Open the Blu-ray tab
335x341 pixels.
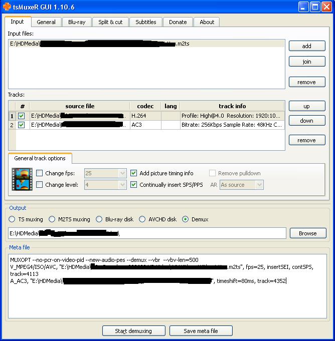pos(77,22)
